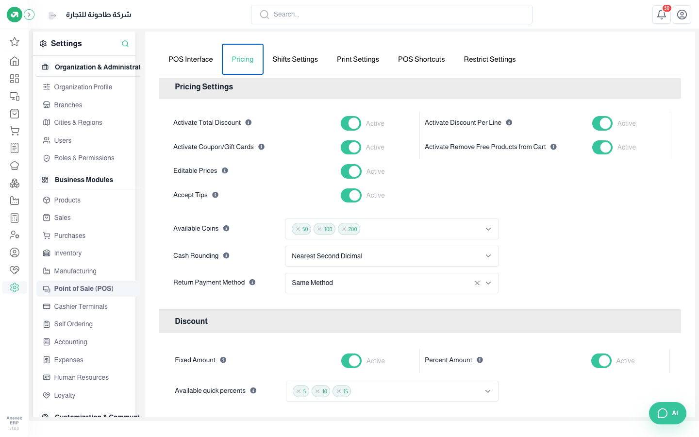Open the shopping cart icon in left rail

click(x=15, y=131)
